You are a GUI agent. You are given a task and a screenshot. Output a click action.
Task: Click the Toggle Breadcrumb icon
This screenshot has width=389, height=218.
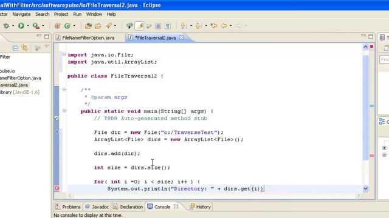tap(129, 25)
